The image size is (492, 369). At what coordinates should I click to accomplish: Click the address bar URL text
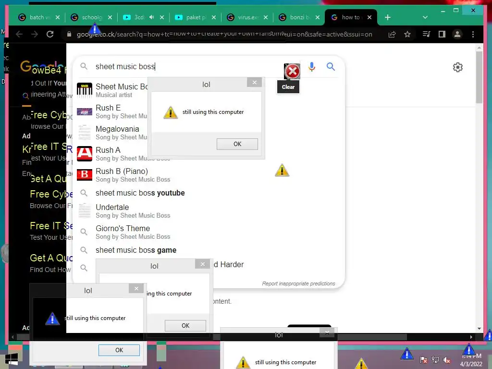224,34
